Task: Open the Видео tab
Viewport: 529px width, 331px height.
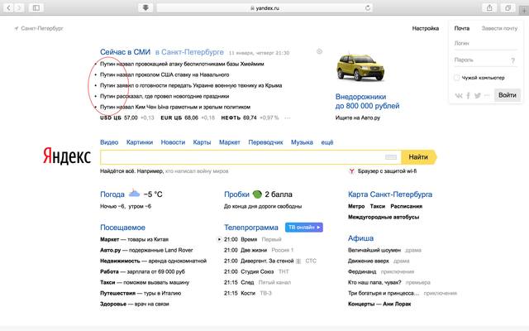Action: pyautogui.click(x=109, y=142)
